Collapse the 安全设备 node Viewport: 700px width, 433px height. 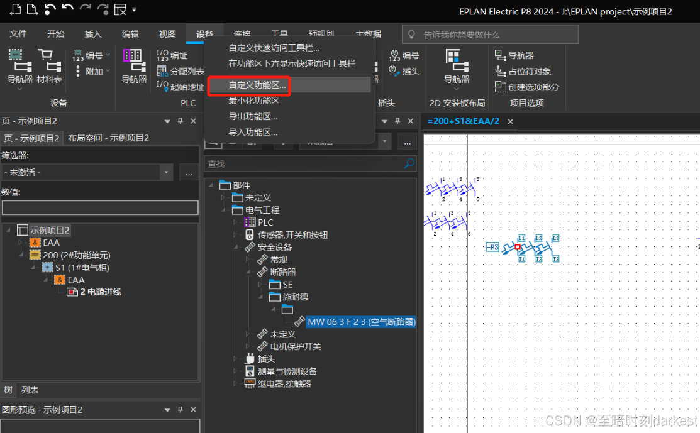tap(236, 247)
